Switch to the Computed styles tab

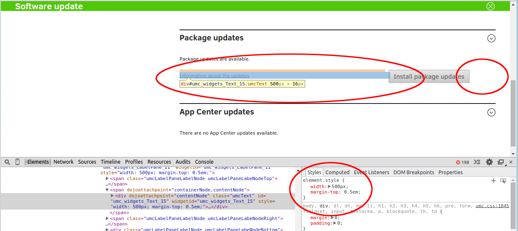coord(337,173)
